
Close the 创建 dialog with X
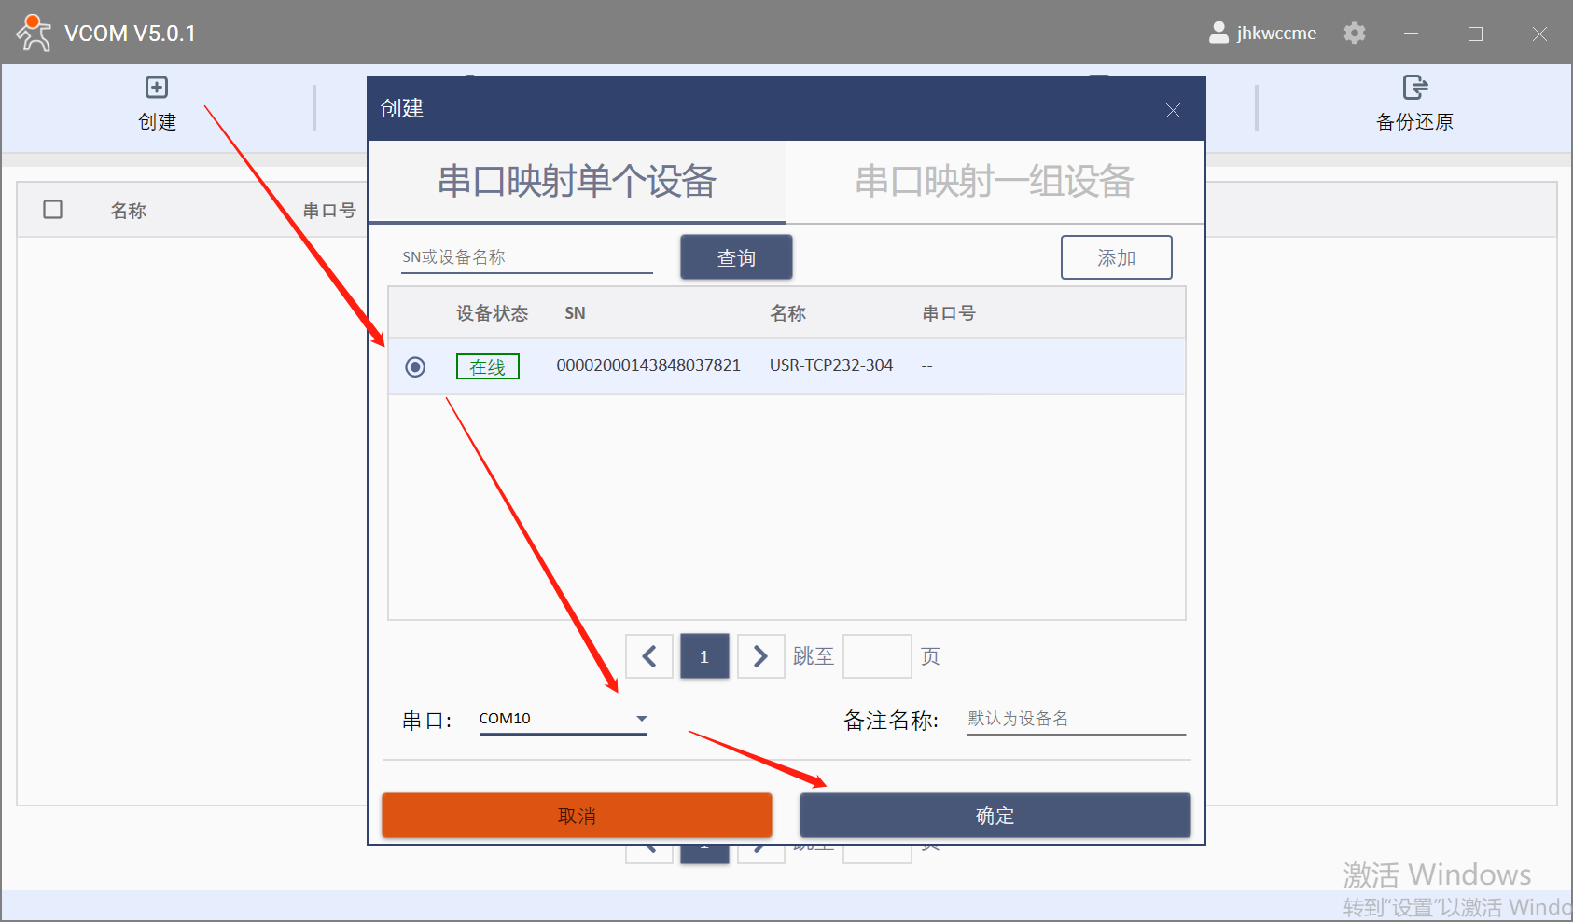click(1173, 110)
